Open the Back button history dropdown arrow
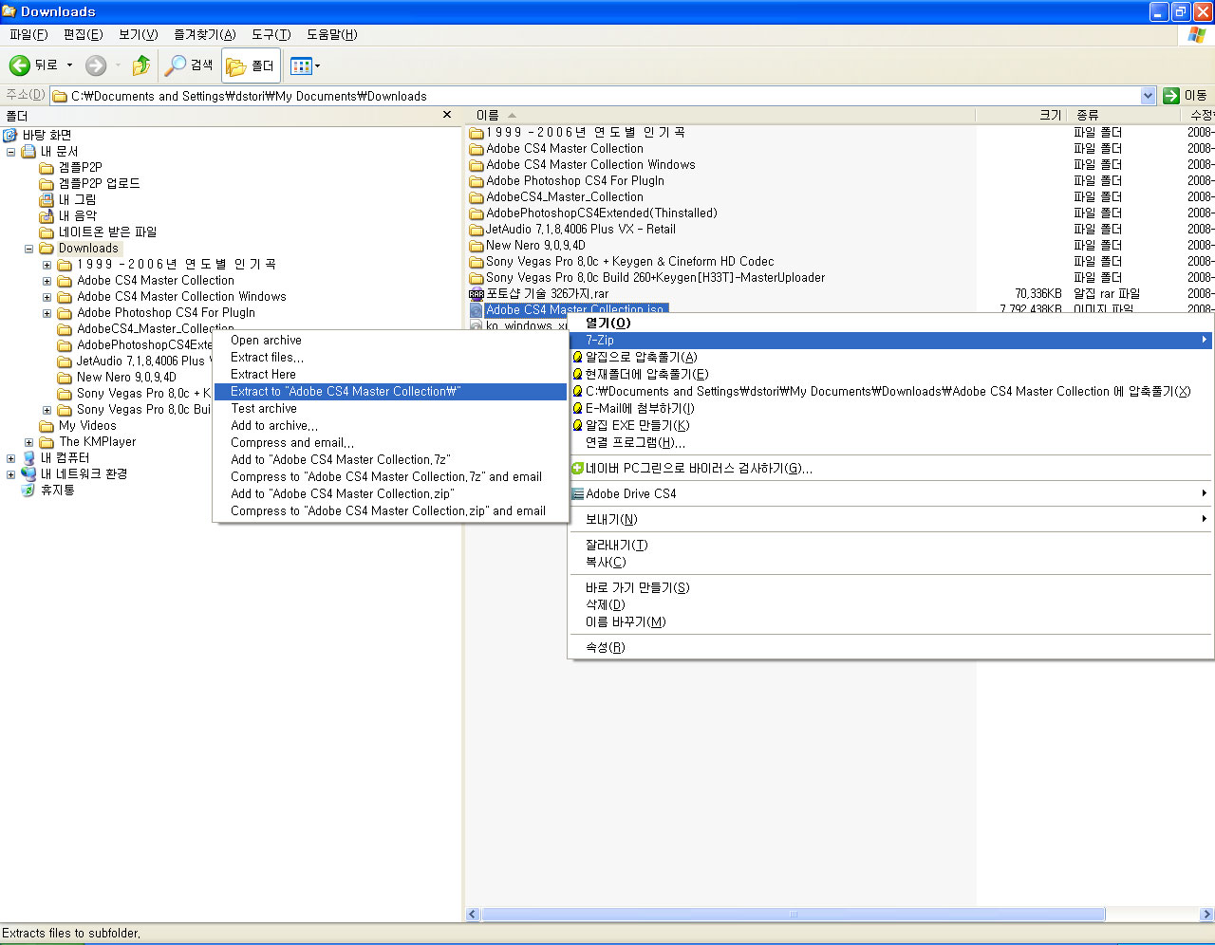The height and width of the screenshot is (945, 1215). point(69,65)
